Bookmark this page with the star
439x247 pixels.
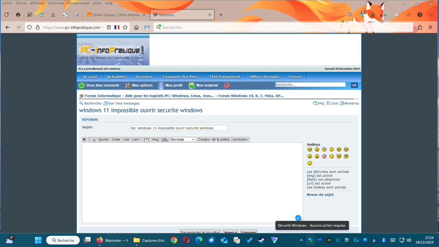(x=125, y=27)
